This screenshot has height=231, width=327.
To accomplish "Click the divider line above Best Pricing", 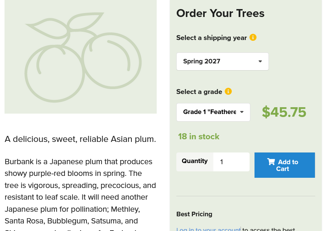I will 245,196.
